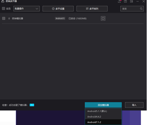The image size is (147, 125).
Task: Click the 添加模拟器 add emulator button
Action: 103,105
